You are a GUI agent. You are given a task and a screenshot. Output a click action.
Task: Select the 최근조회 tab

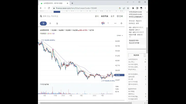tap(136, 55)
